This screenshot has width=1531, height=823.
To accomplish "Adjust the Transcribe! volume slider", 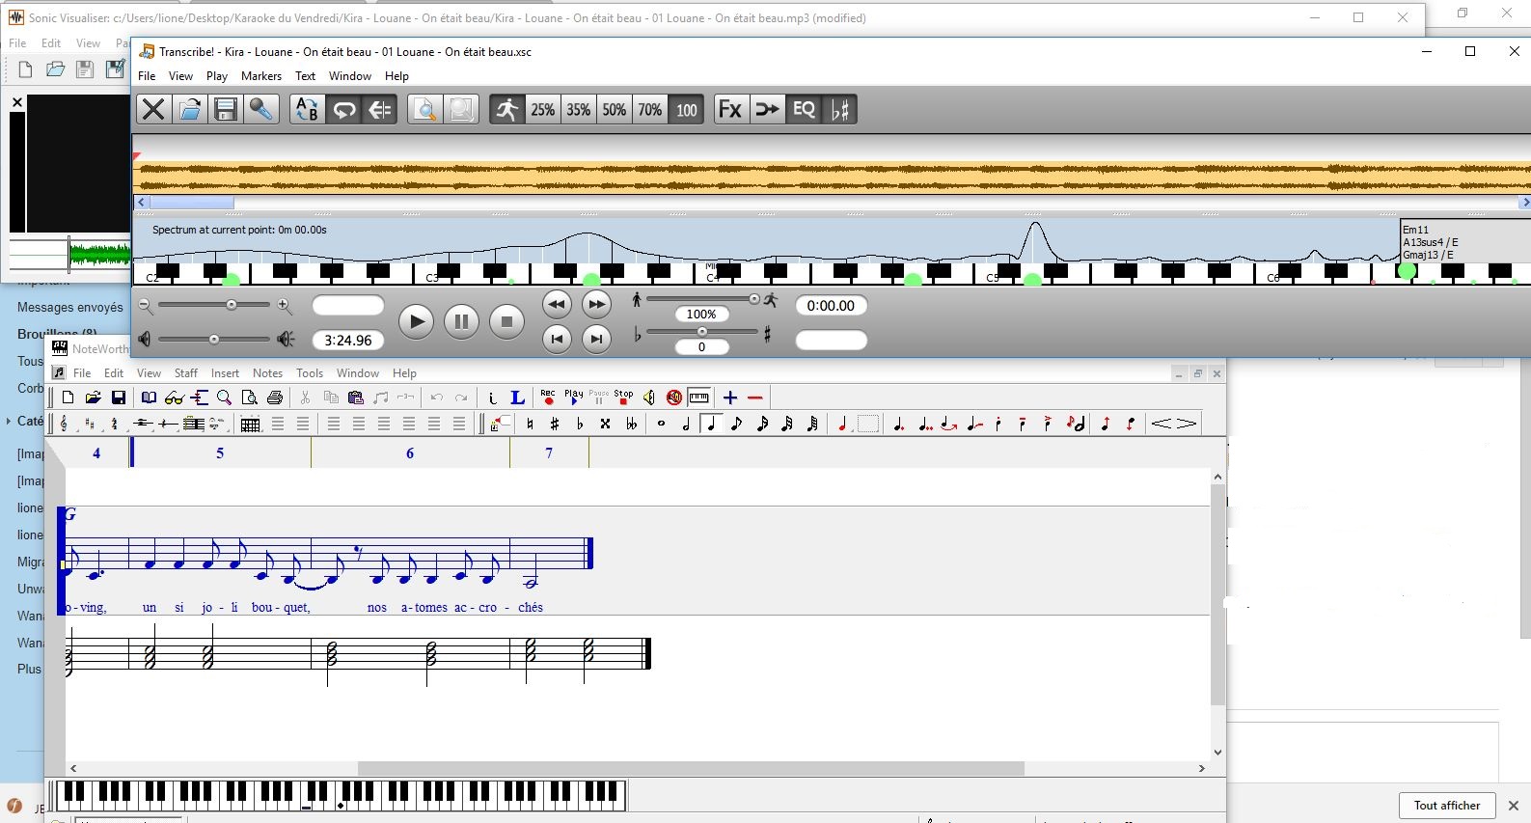I will pos(213,339).
